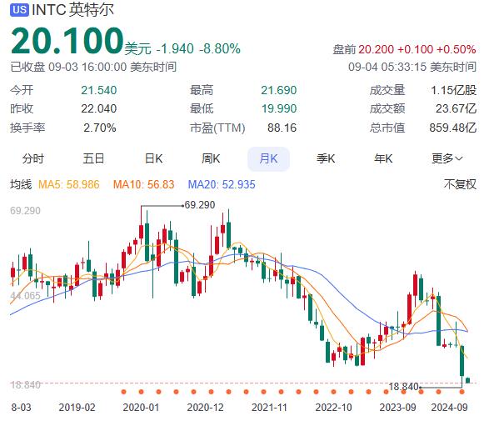Click the 09-04 05:33:15 美东时间 timestamp
The image size is (484, 421).
[x=412, y=67]
